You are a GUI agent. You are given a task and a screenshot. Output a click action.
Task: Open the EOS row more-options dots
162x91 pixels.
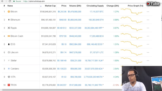[x=148, y=44]
